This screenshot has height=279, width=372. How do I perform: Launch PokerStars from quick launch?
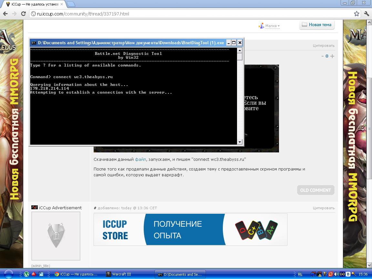(x=34, y=274)
